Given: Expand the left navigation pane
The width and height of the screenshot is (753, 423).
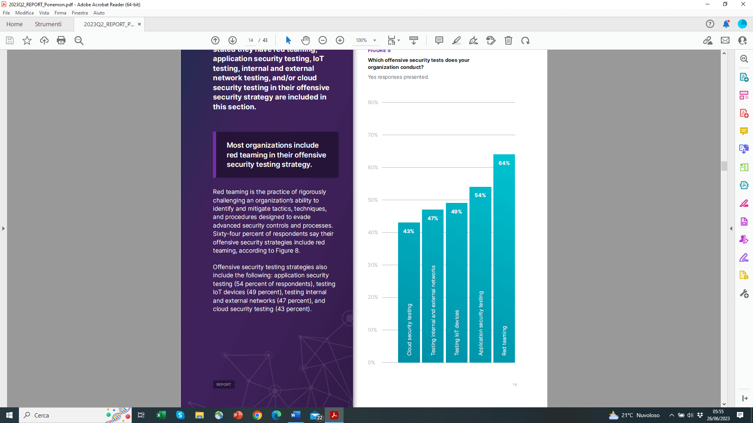Looking at the screenshot, I should tap(4, 228).
